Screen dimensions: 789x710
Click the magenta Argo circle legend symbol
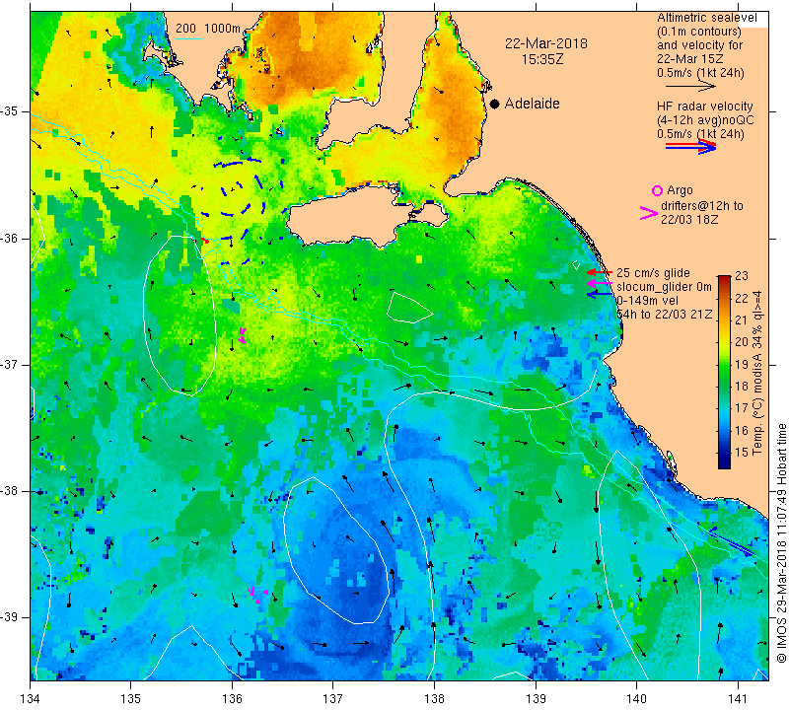pos(657,190)
